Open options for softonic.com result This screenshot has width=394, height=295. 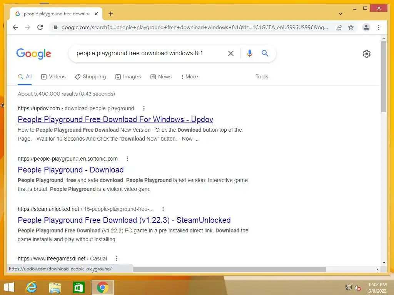pos(127,159)
